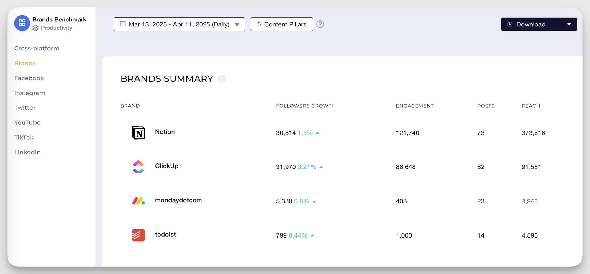Image resolution: width=590 pixels, height=274 pixels.
Task: Go to Facebook section
Action: [x=29, y=78]
